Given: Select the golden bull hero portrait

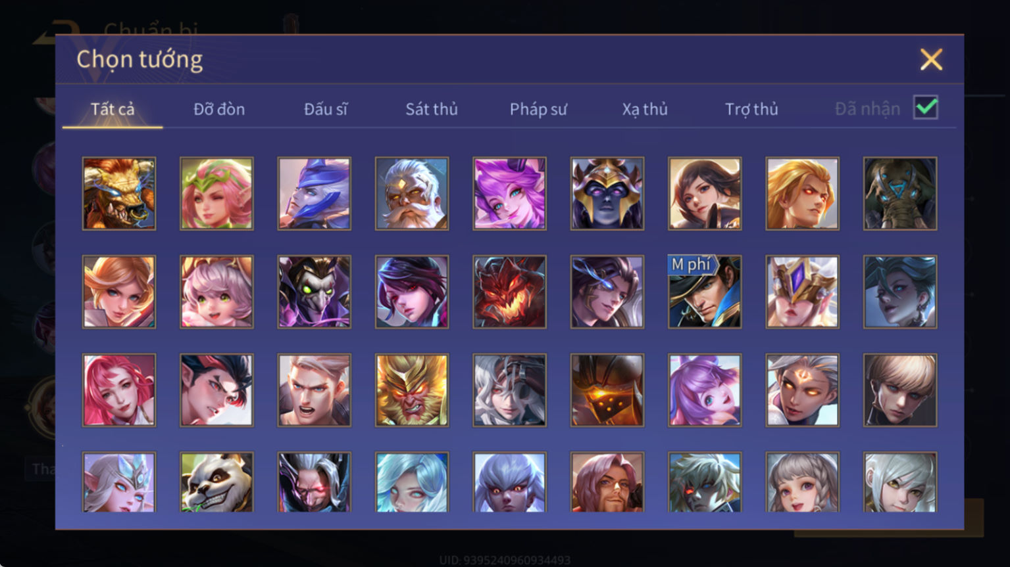Looking at the screenshot, I should click(119, 193).
